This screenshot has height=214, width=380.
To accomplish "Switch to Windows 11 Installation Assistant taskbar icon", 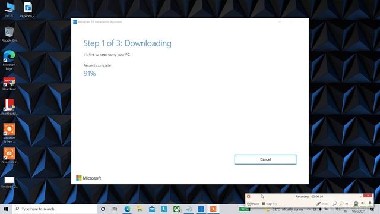I will 201,209.
